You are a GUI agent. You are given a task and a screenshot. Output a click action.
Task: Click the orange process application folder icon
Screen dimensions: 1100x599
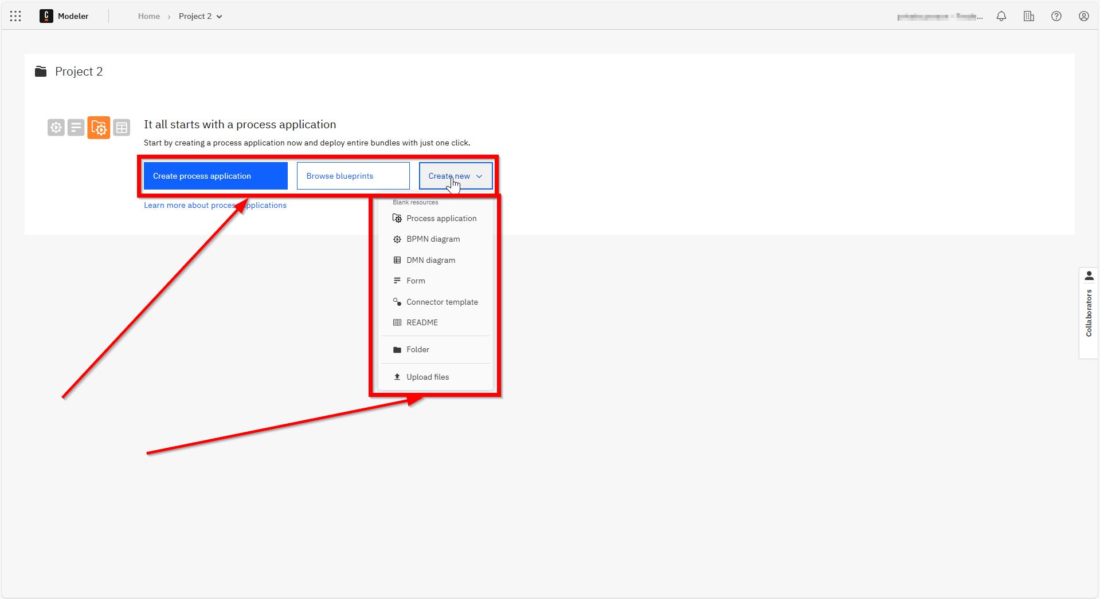[x=99, y=127]
